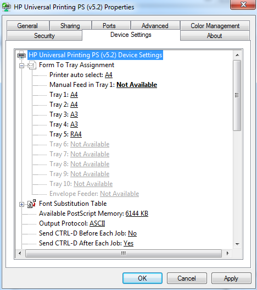
Task: Open the Color Management tab
Action: tap(215, 26)
